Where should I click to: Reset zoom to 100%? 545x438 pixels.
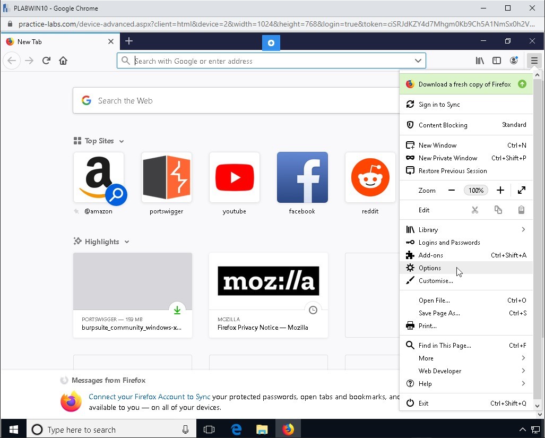[x=476, y=190]
